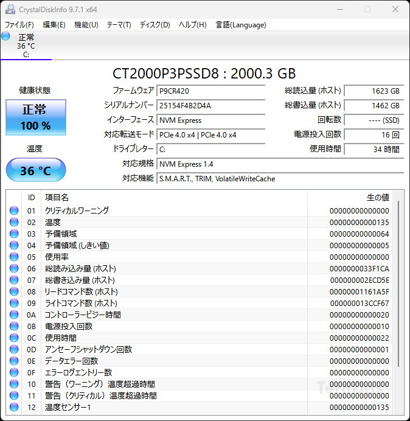Minimize the CrystalDiskInfo window
This screenshot has width=410, height=421.
pos(340,9)
